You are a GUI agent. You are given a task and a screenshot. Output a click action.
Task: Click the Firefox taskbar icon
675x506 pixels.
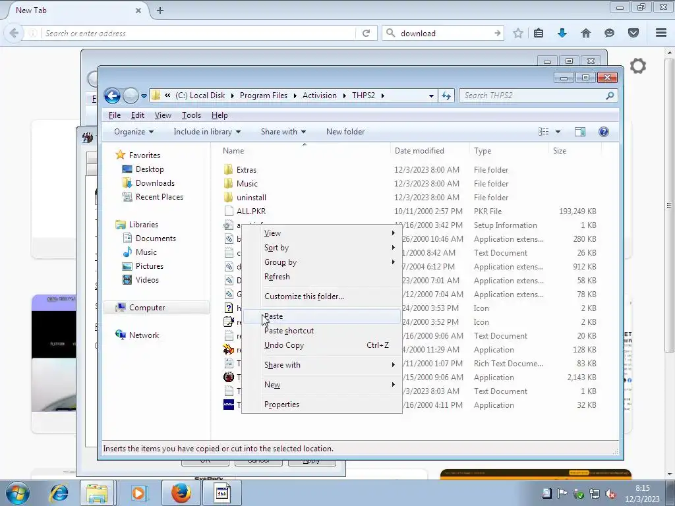point(181,493)
